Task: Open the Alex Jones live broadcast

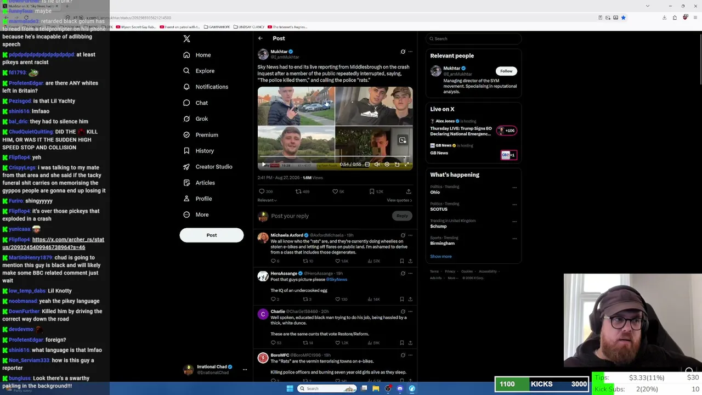Action: (473, 127)
